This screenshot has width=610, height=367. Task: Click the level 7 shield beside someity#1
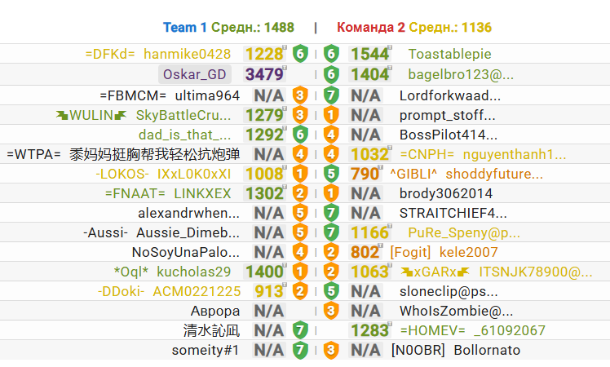300,350
